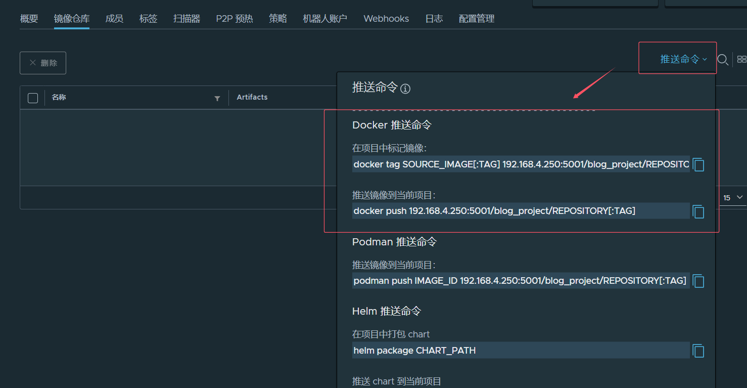Go to the Webhooks tab
Image resolution: width=747 pixels, height=388 pixels.
click(x=386, y=19)
